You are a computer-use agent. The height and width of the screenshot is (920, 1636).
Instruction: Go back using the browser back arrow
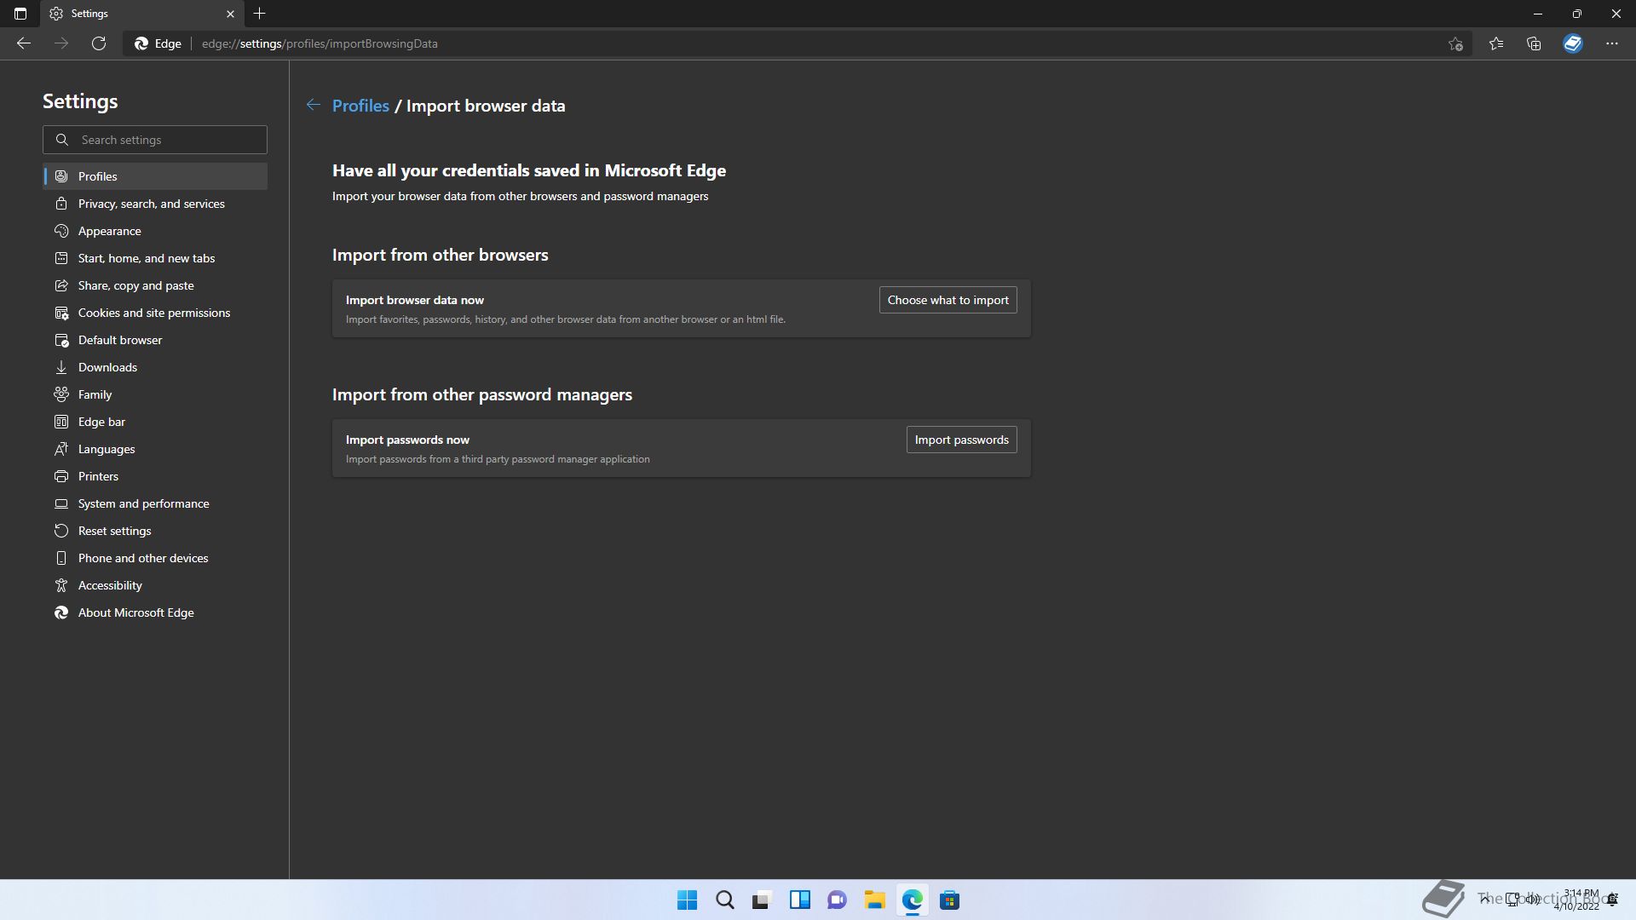24,43
